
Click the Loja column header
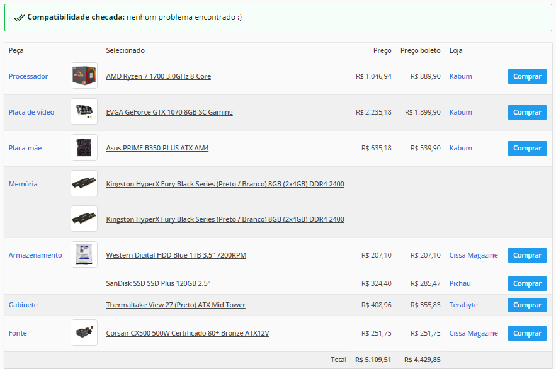coord(456,50)
